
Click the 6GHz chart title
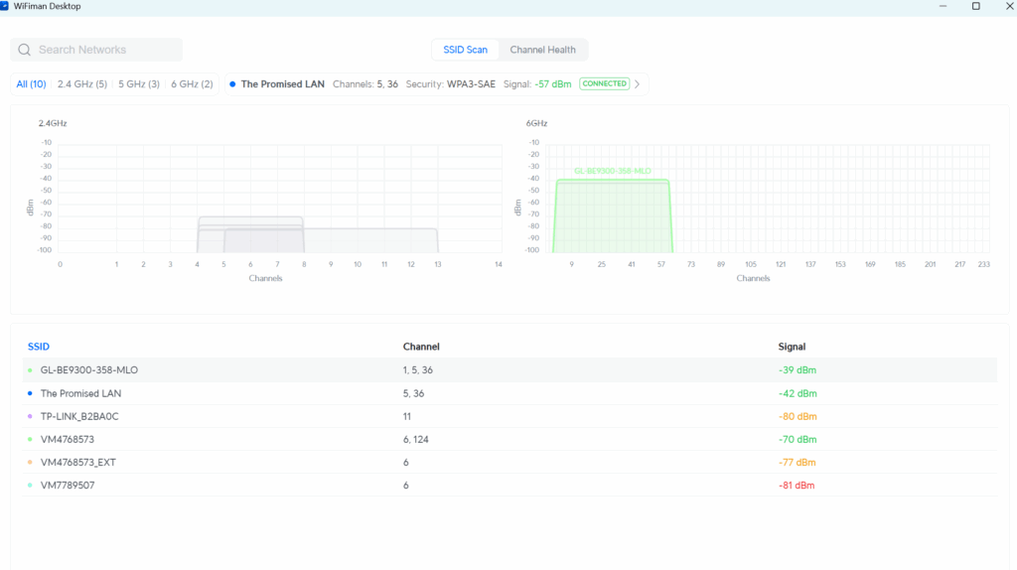coord(536,123)
